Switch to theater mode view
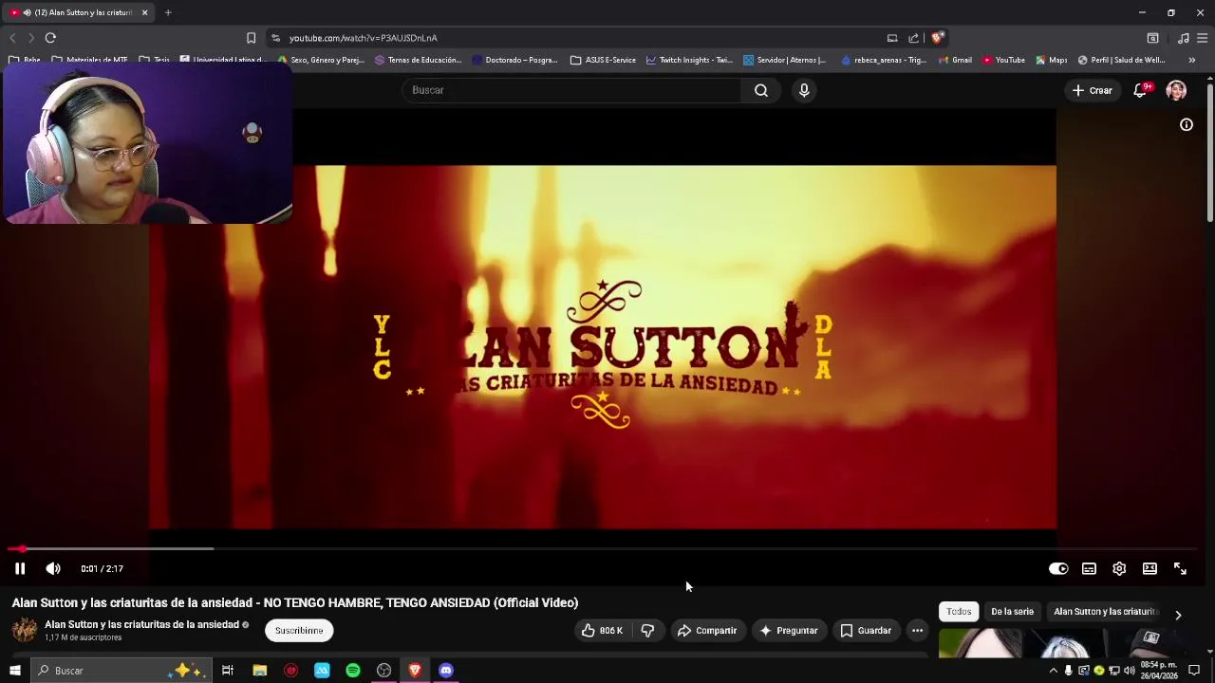The image size is (1215, 683). pos(1150,568)
